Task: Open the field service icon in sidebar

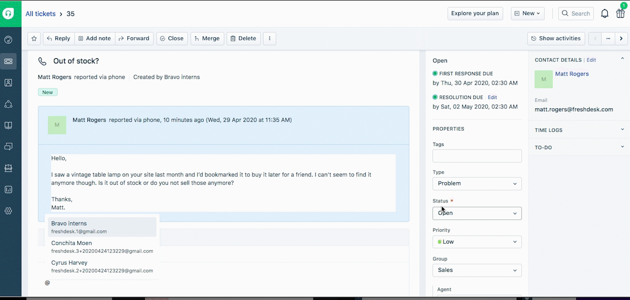Action: 8,168
